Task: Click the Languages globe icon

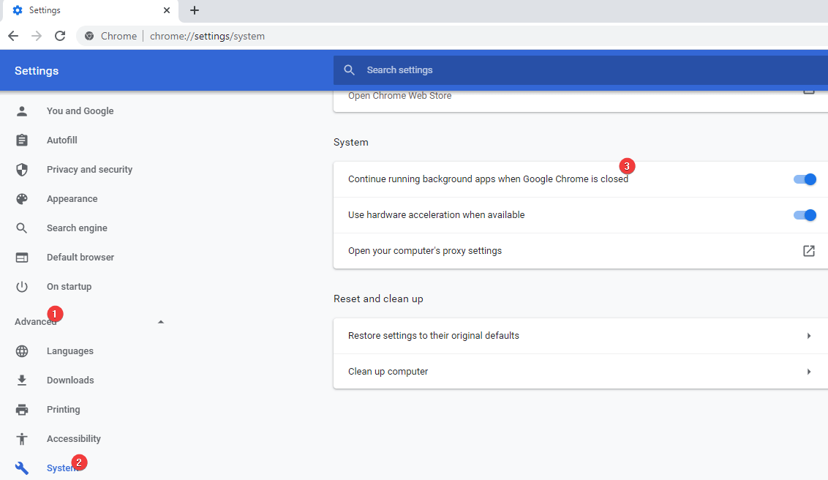Action: click(22, 351)
